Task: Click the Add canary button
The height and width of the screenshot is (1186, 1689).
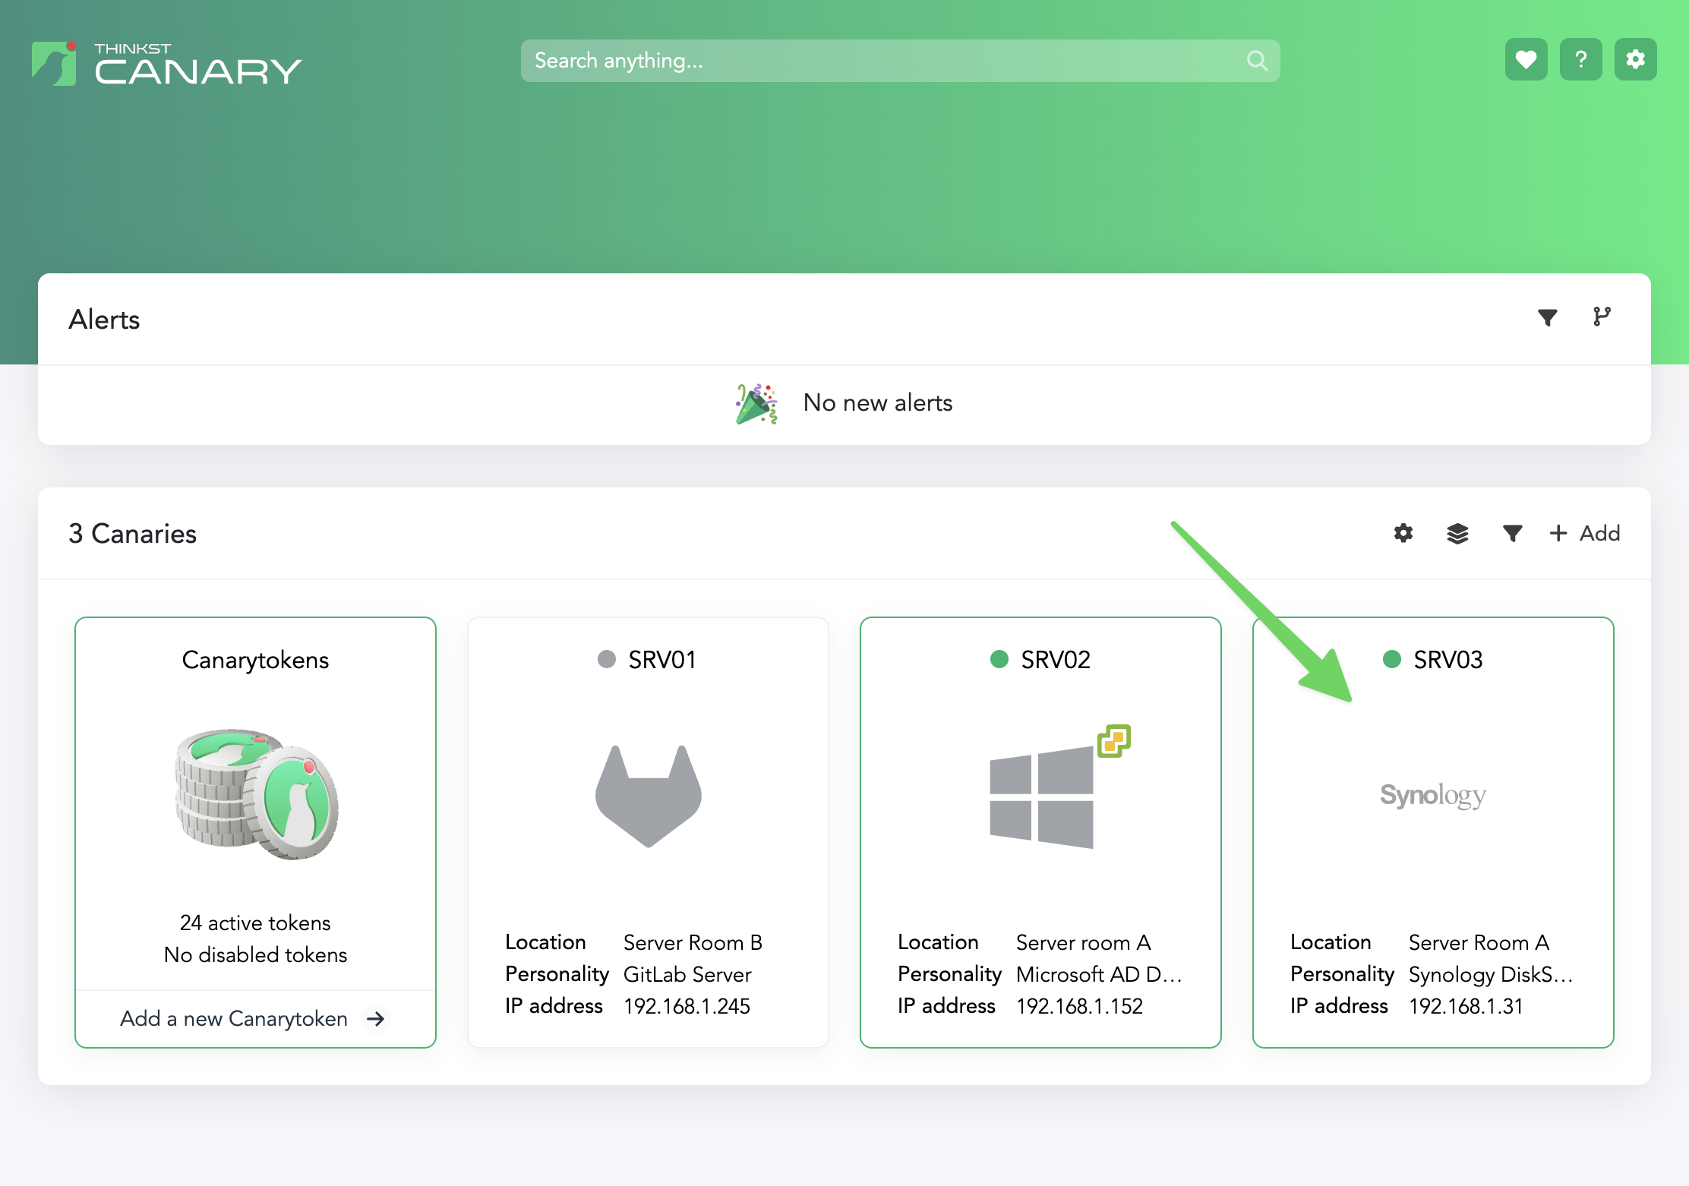Action: tap(1585, 533)
